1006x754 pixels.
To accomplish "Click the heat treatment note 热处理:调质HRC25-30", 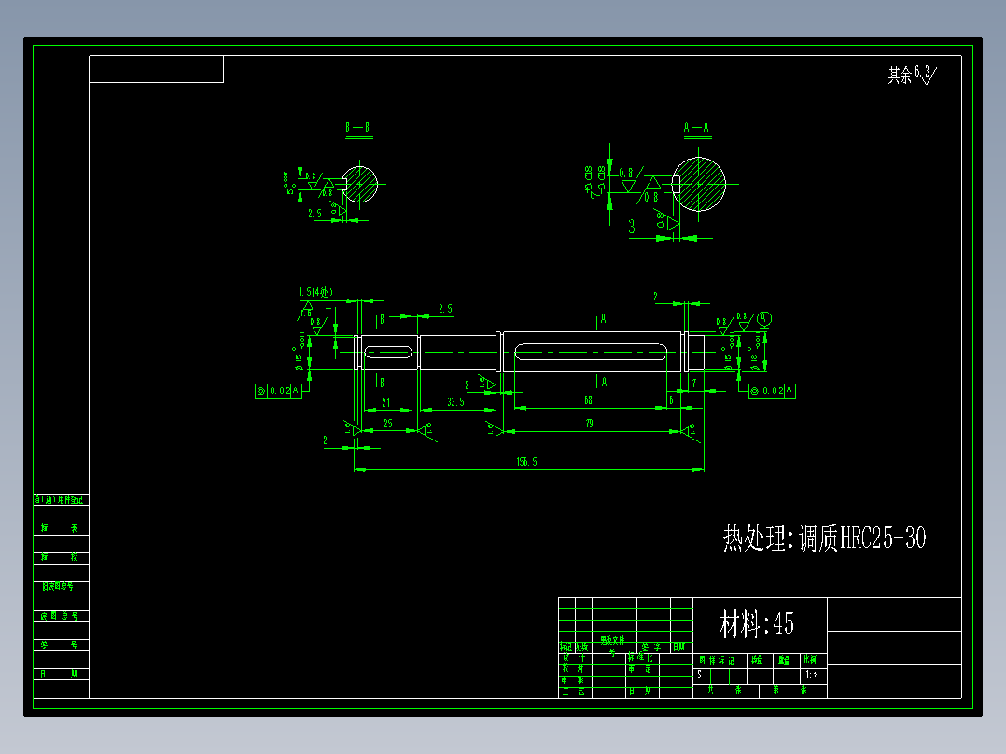I will 824,538.
